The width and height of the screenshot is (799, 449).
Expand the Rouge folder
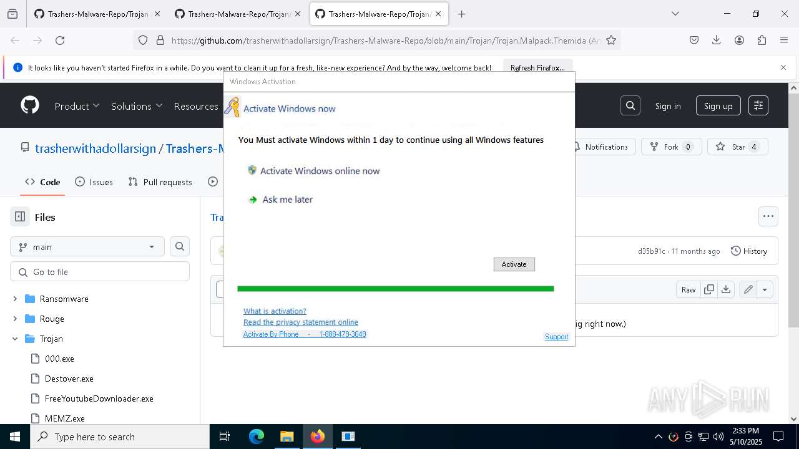pyautogui.click(x=15, y=319)
